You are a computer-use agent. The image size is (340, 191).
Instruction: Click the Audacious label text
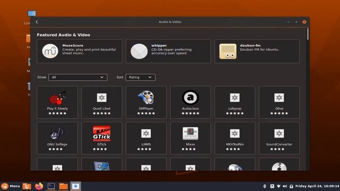[190, 108]
